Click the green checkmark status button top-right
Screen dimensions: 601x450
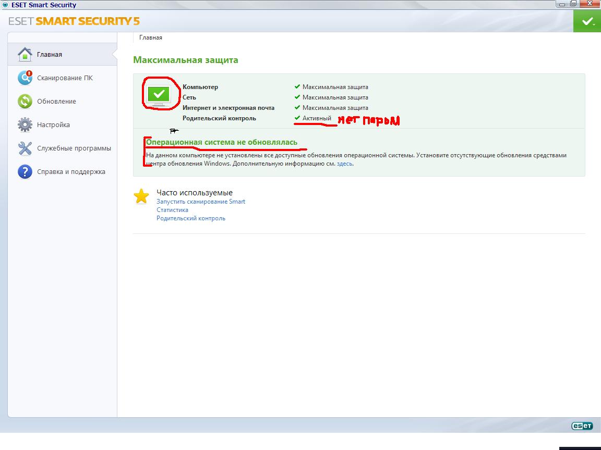pos(587,21)
